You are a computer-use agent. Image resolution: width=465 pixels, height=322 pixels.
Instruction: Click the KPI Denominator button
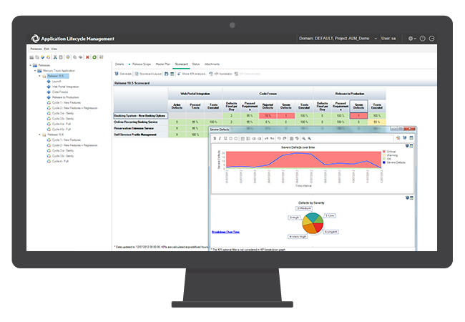248,74
